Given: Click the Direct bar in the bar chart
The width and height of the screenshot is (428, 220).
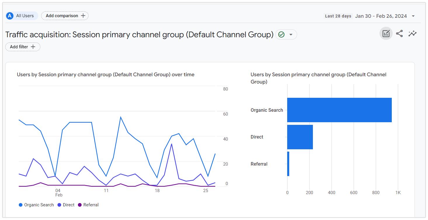Looking at the screenshot, I should coord(300,137).
